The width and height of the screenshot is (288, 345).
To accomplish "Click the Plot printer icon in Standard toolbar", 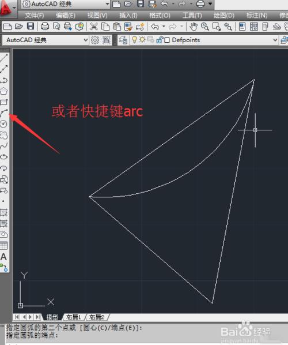I will click(45, 27).
